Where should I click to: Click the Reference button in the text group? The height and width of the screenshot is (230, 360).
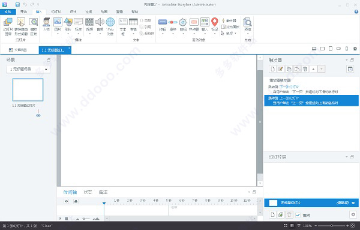pos(146,27)
